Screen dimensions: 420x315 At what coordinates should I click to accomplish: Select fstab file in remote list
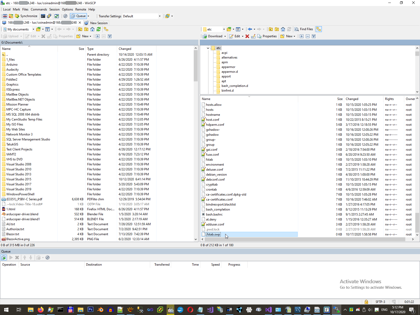(x=209, y=160)
